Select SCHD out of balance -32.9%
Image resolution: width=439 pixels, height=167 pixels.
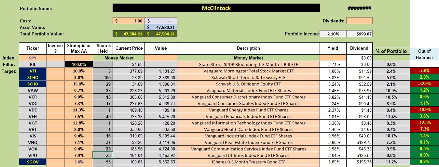[424, 84]
